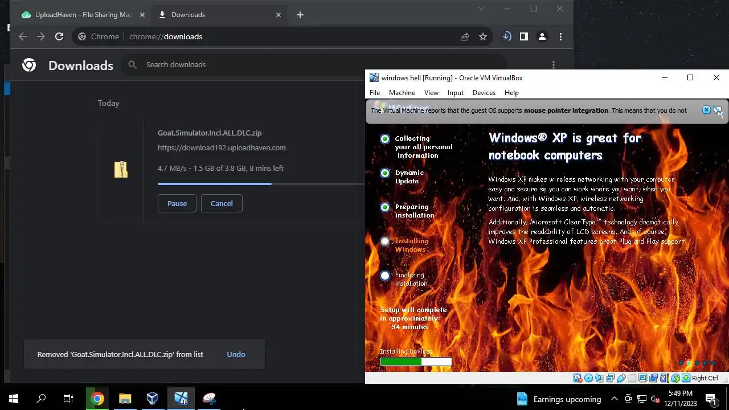The image size is (729, 410).
Task: Bookmark this page with the star icon
Action: coord(483,36)
